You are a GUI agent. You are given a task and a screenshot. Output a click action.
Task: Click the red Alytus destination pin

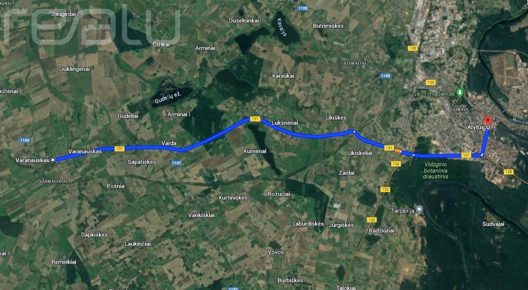[488, 122]
